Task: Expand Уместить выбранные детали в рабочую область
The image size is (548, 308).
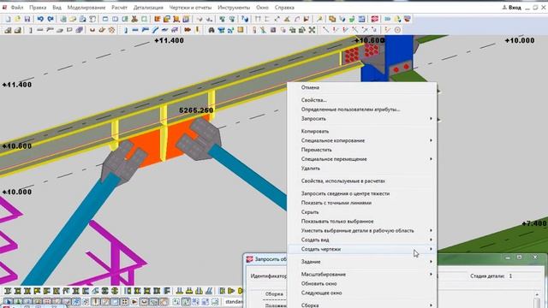Action: coord(362,230)
